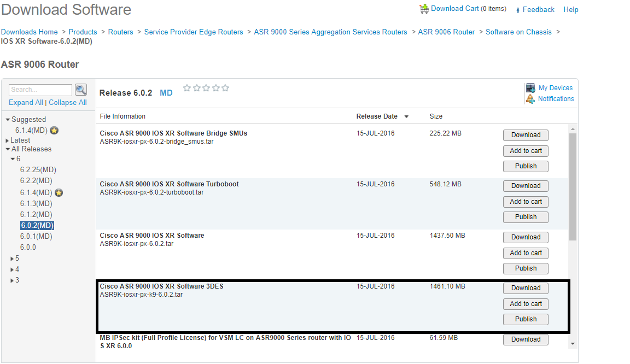Open ASR 9000 Series Aggregation Services Routers breadcrumb
Image resolution: width=630 pixels, height=364 pixels.
tap(330, 32)
